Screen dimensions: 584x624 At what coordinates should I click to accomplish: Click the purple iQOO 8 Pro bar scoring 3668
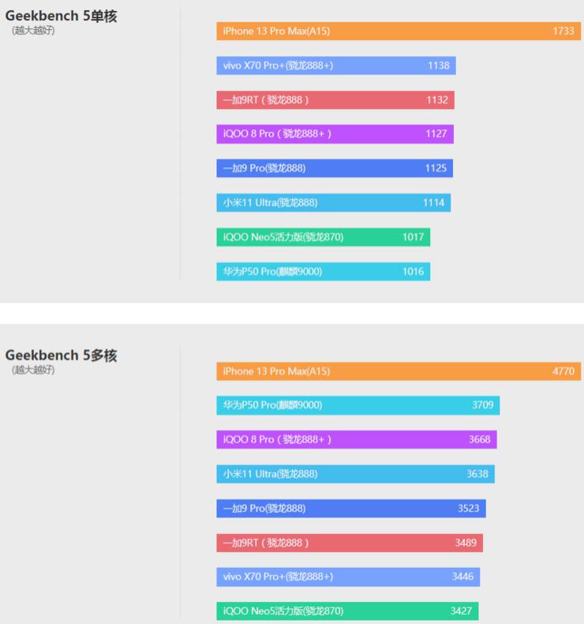tap(357, 440)
